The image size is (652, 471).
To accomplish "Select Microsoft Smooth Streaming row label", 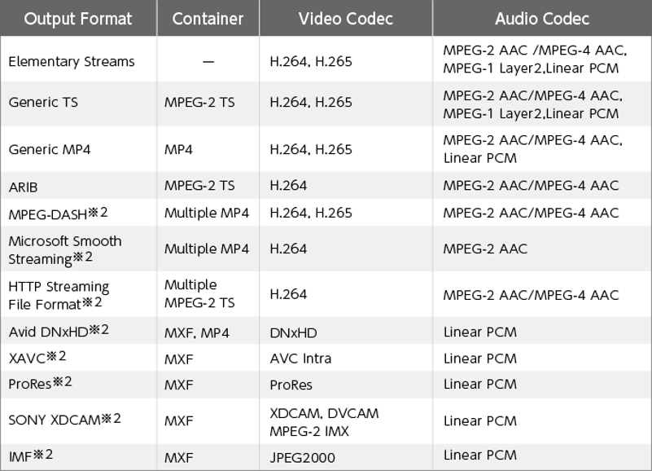I will coord(65,249).
